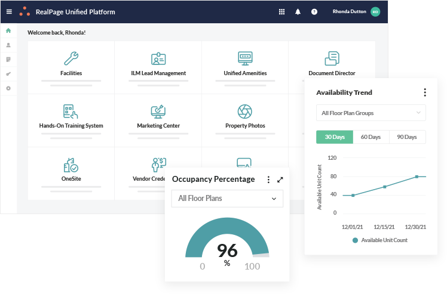The image size is (447, 294).
Task: Click the Rhonda Dutton profile avatar
Action: click(375, 12)
